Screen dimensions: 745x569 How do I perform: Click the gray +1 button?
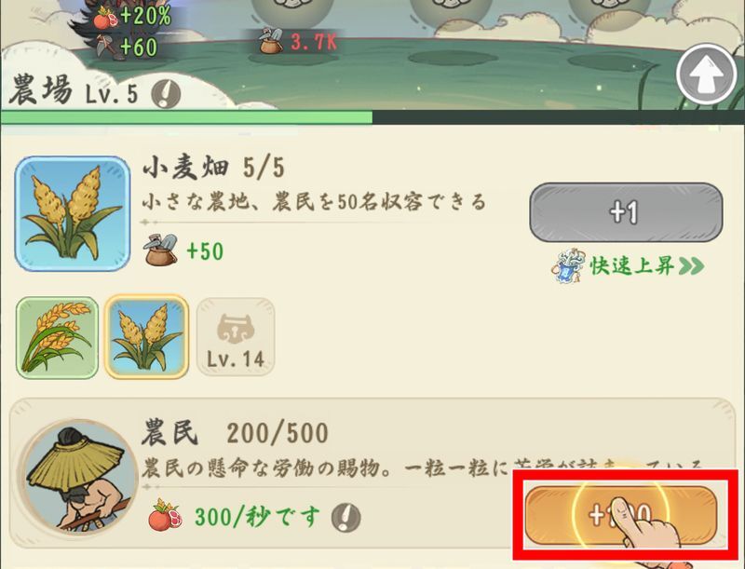(626, 212)
